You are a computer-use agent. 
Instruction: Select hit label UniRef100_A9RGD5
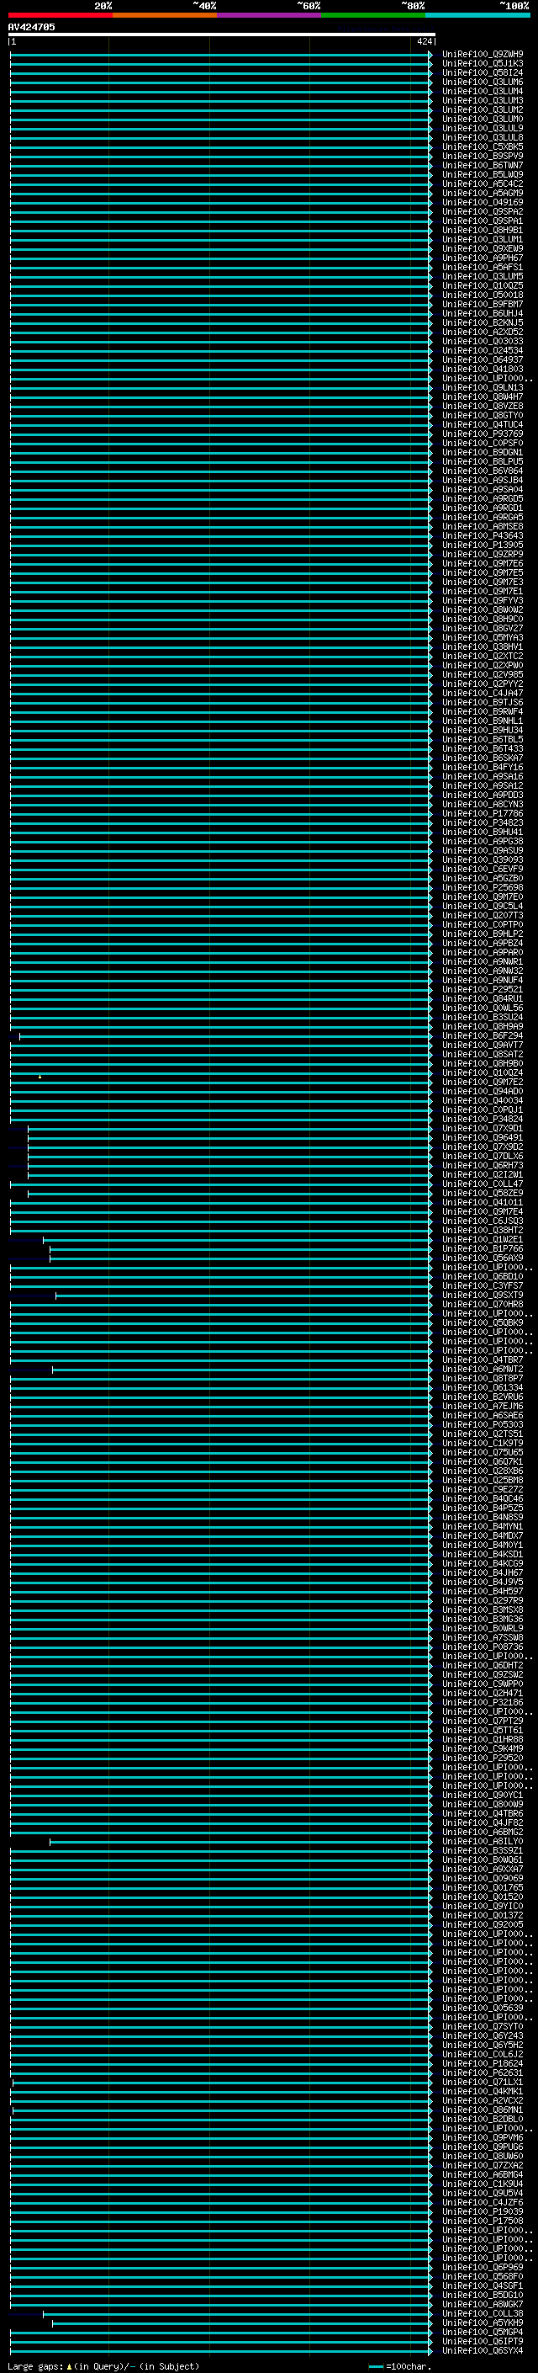[482, 498]
